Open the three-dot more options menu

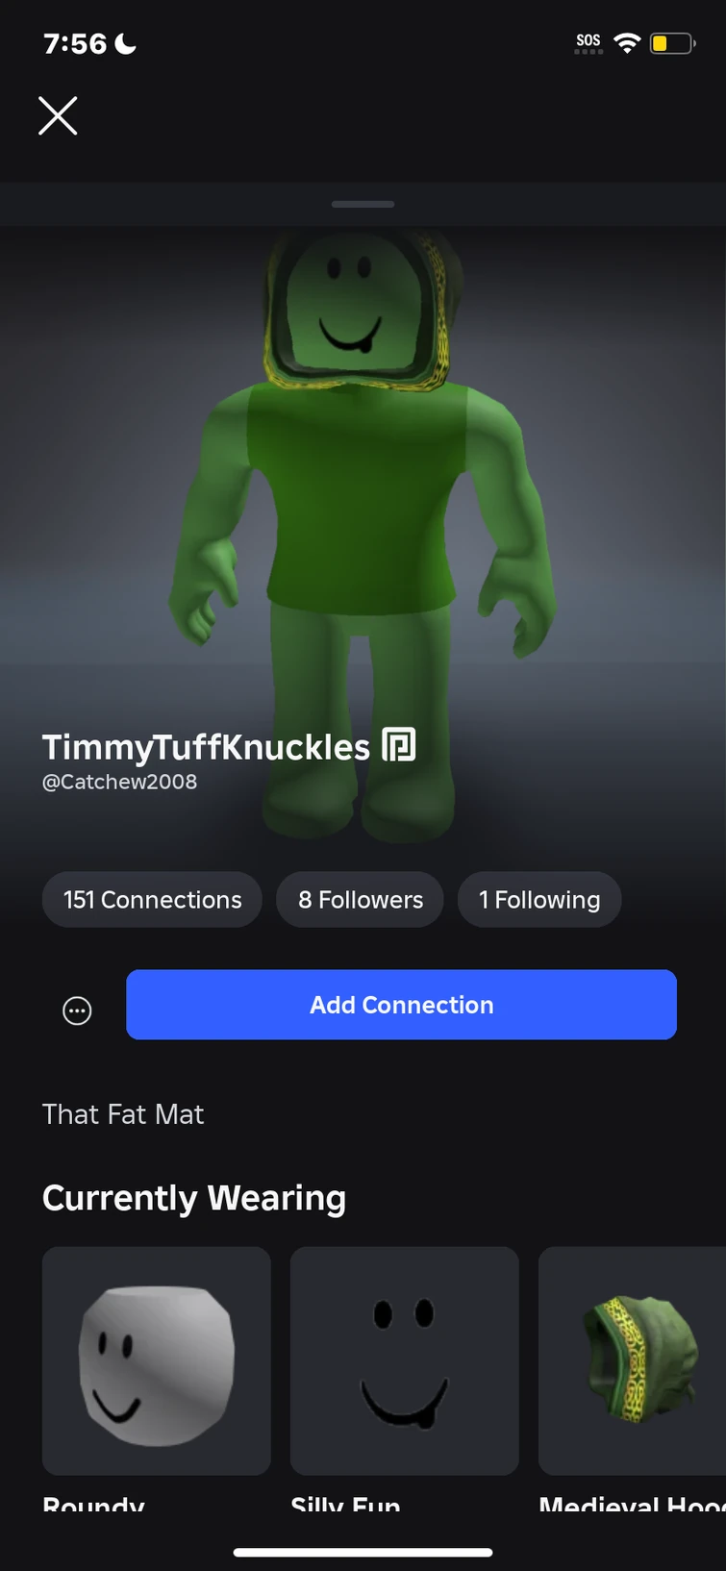pyautogui.click(x=77, y=1010)
